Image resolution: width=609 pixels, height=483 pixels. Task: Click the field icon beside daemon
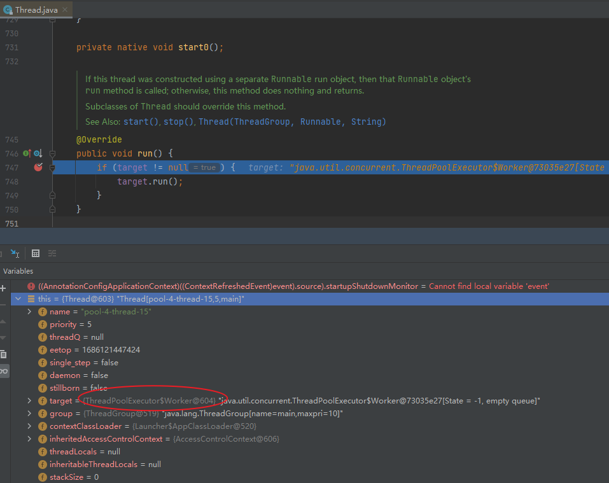[x=43, y=375]
